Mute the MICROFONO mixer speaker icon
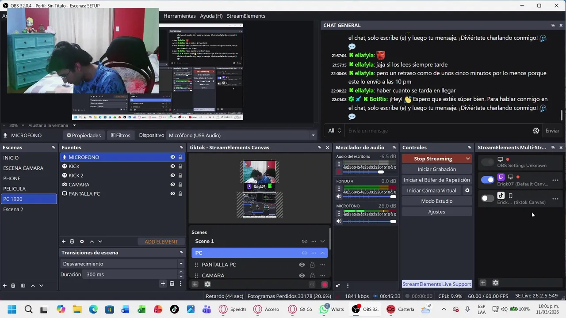566x318 pixels. (339, 221)
